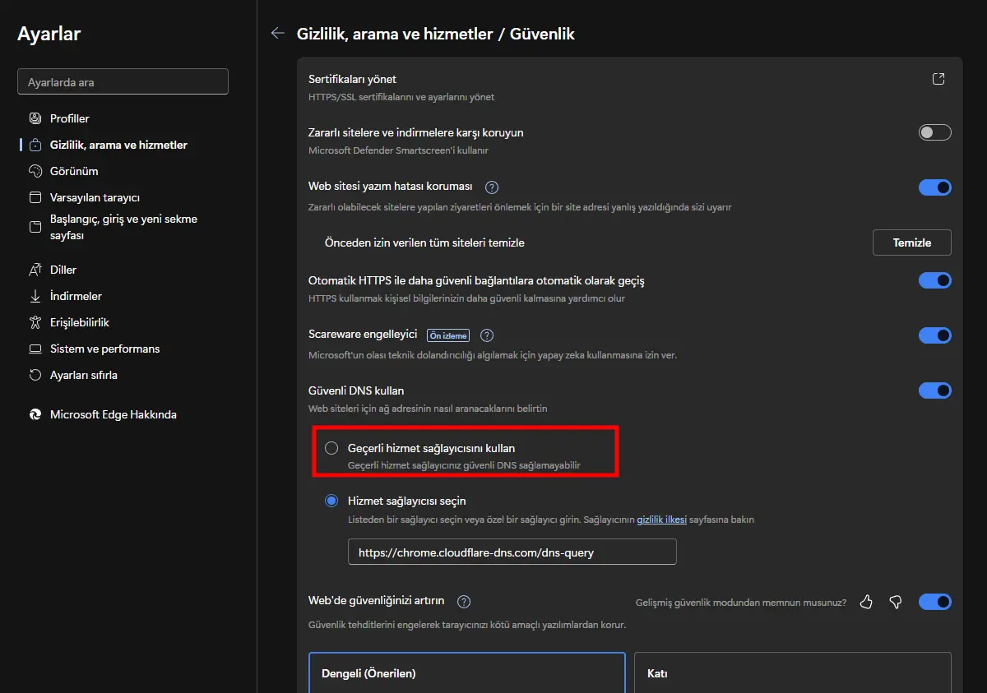This screenshot has height=693, width=987.
Task: Click the Varsayılan tarayıcı icon
Action: [35, 197]
